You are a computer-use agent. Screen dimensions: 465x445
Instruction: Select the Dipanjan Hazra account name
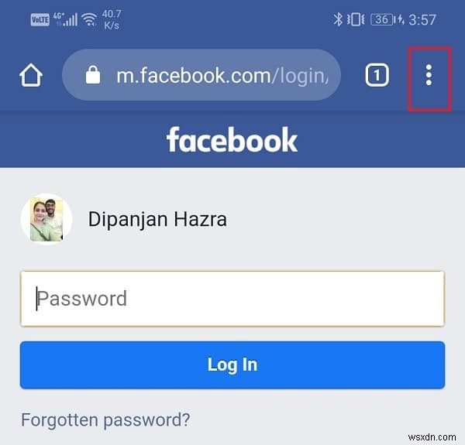[x=157, y=220]
